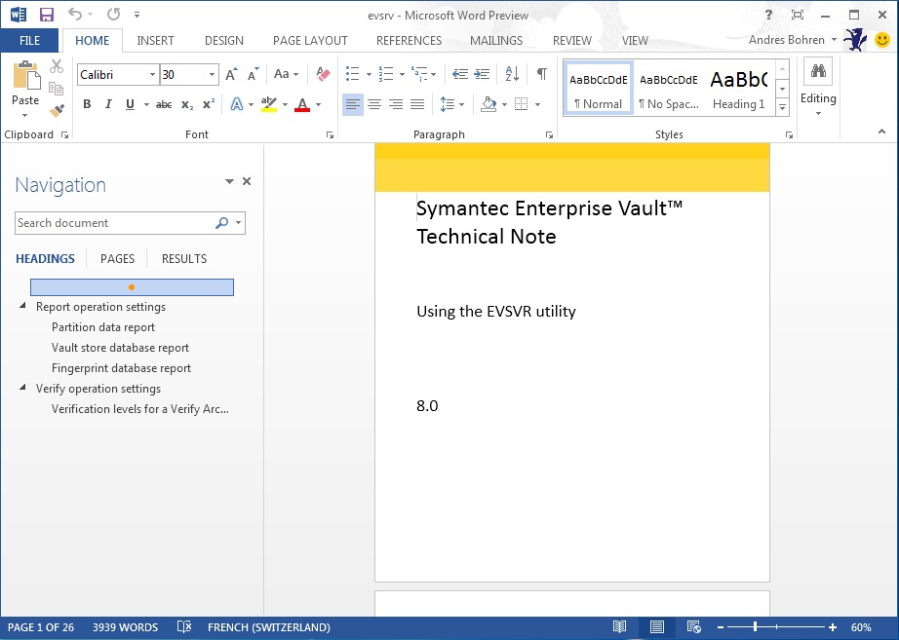Increase paragraph indent
The width and height of the screenshot is (899, 640).
[482, 74]
